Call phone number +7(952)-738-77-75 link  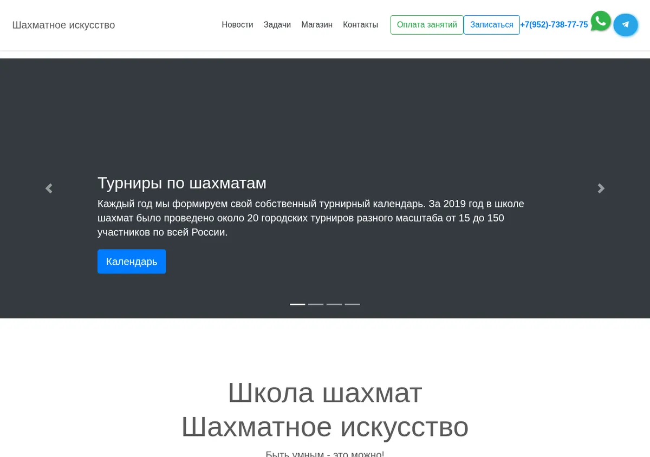554,25
